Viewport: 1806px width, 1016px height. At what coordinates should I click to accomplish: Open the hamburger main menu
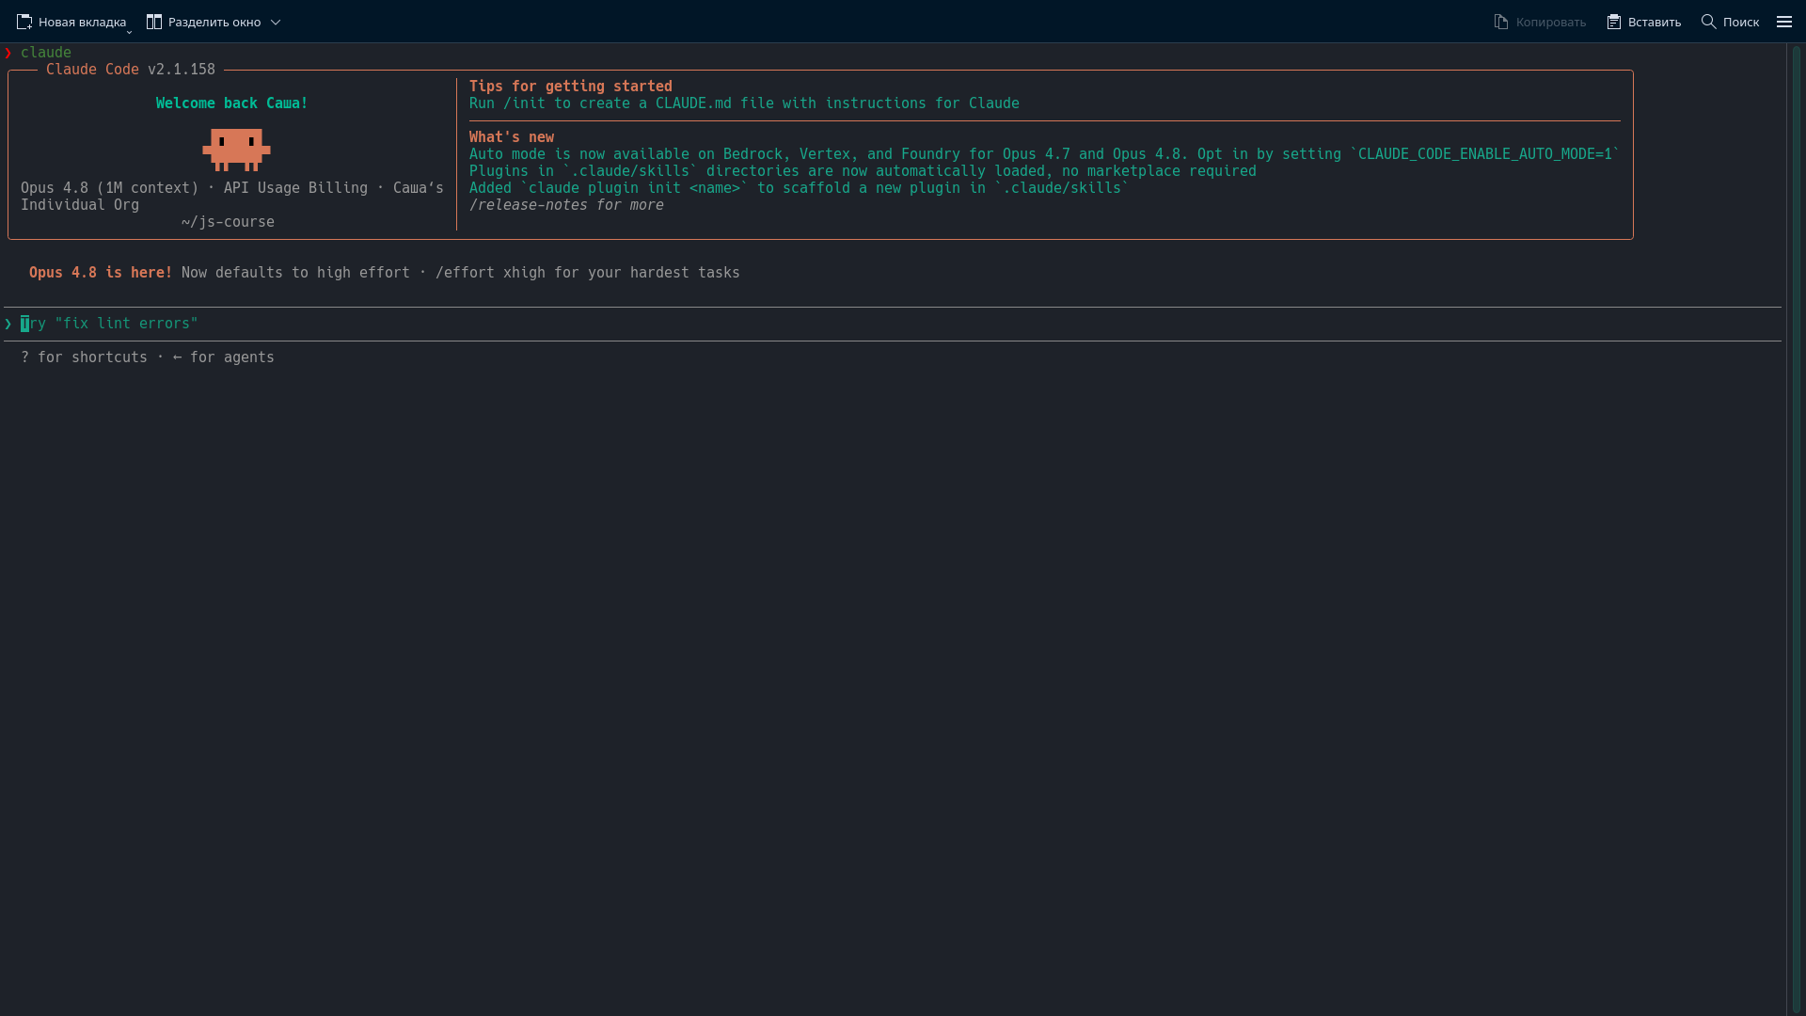(1784, 22)
